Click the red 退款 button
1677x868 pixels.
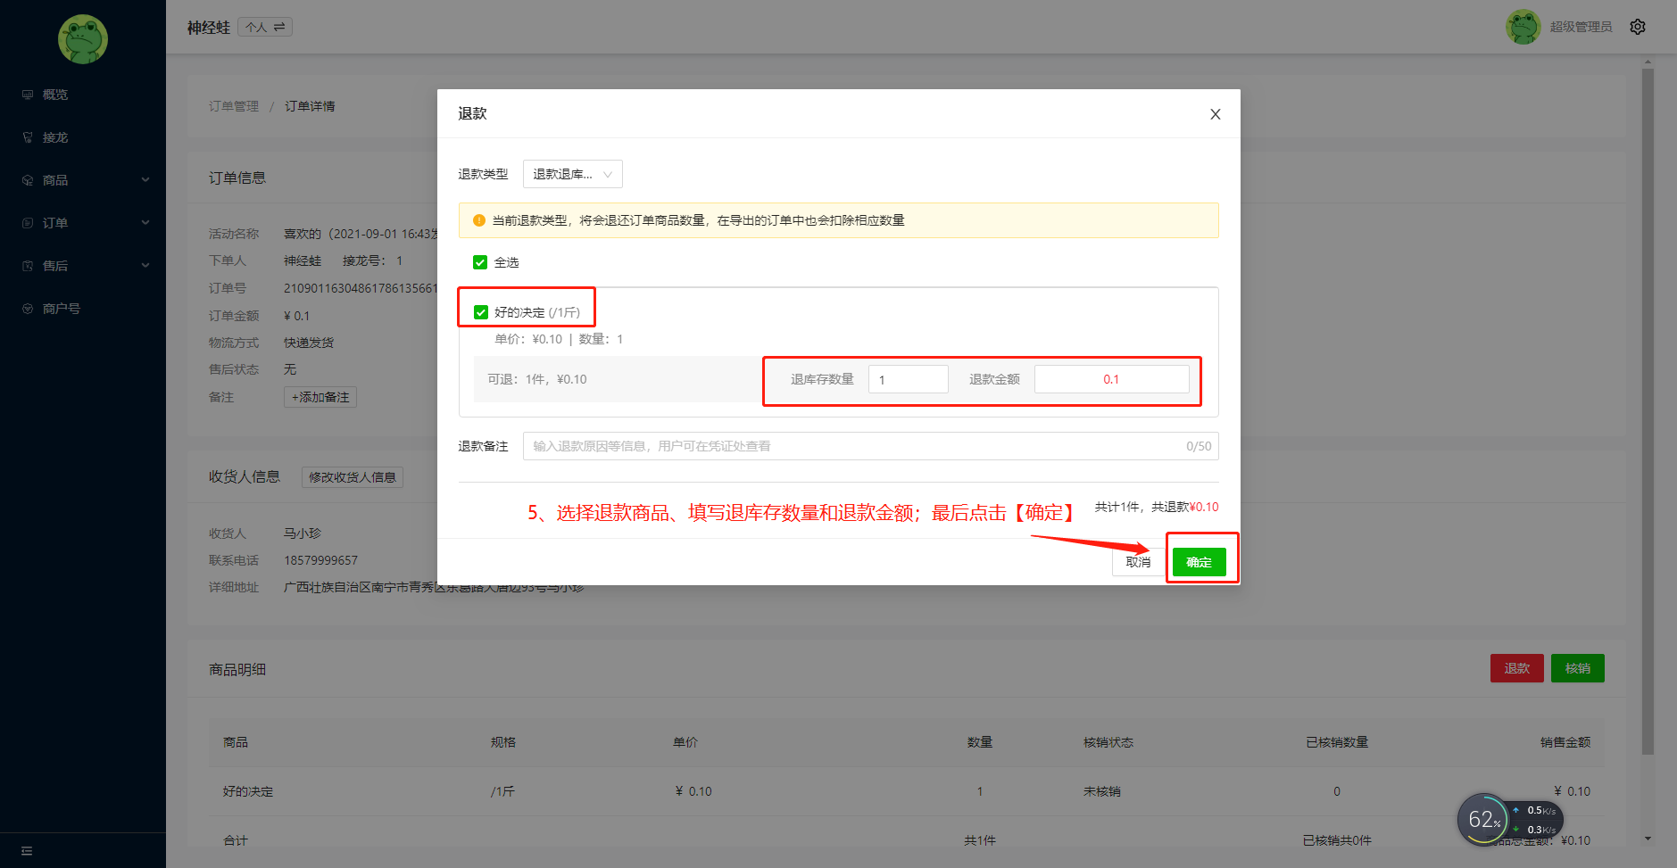tap(1517, 668)
